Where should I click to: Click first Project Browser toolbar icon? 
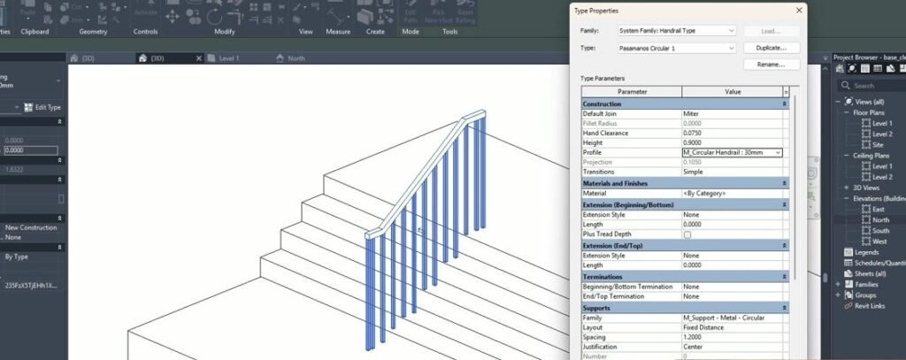tap(839, 68)
